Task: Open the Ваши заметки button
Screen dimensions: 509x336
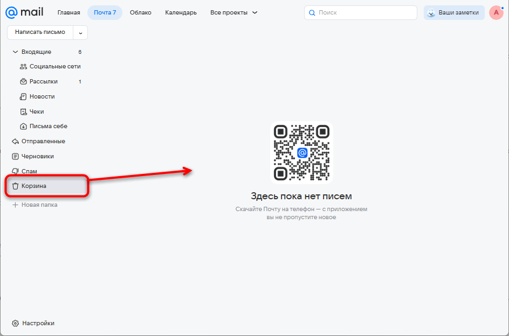Action: click(454, 12)
